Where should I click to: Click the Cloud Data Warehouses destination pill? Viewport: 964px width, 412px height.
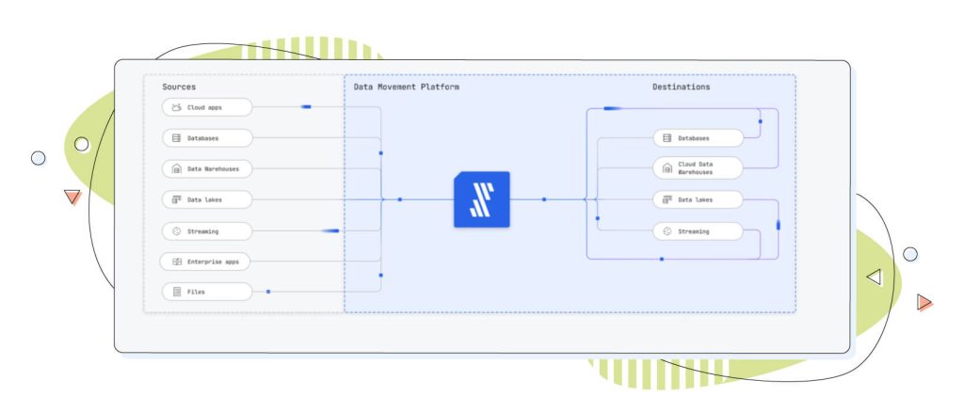[x=698, y=167]
